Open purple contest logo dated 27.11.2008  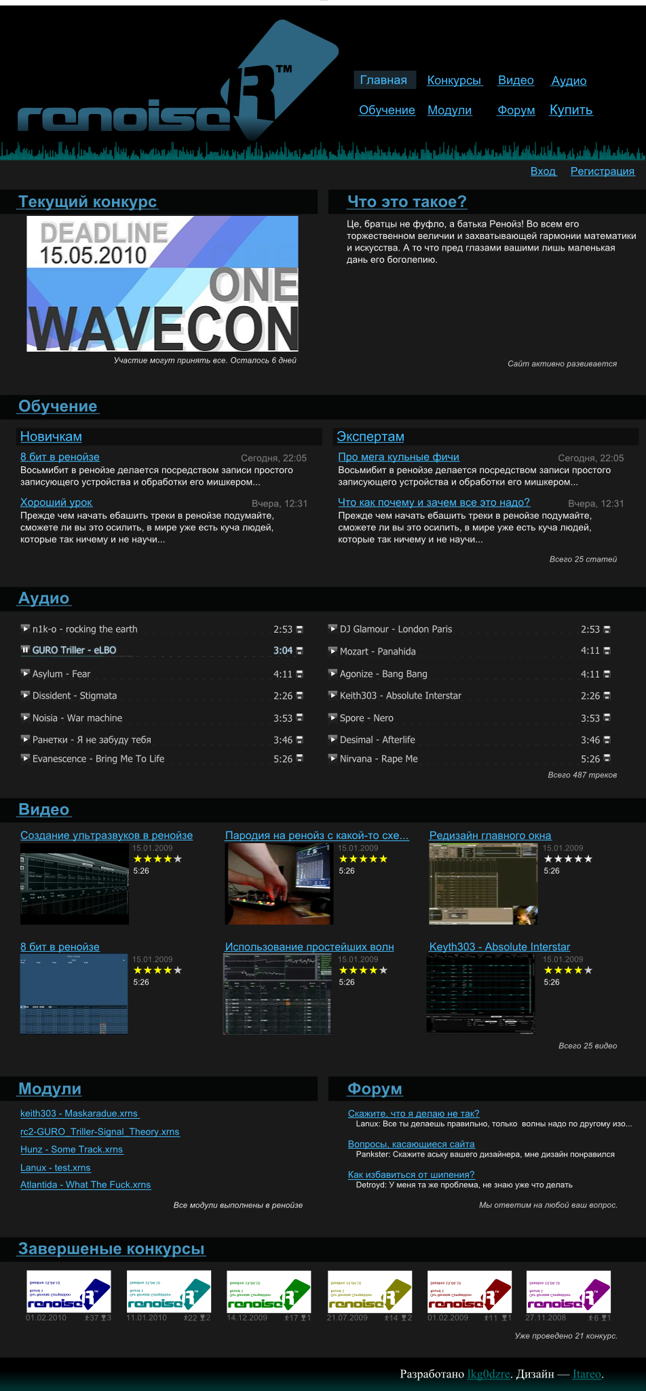click(x=569, y=1292)
